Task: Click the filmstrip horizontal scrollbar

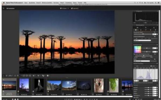Action: 67,97
